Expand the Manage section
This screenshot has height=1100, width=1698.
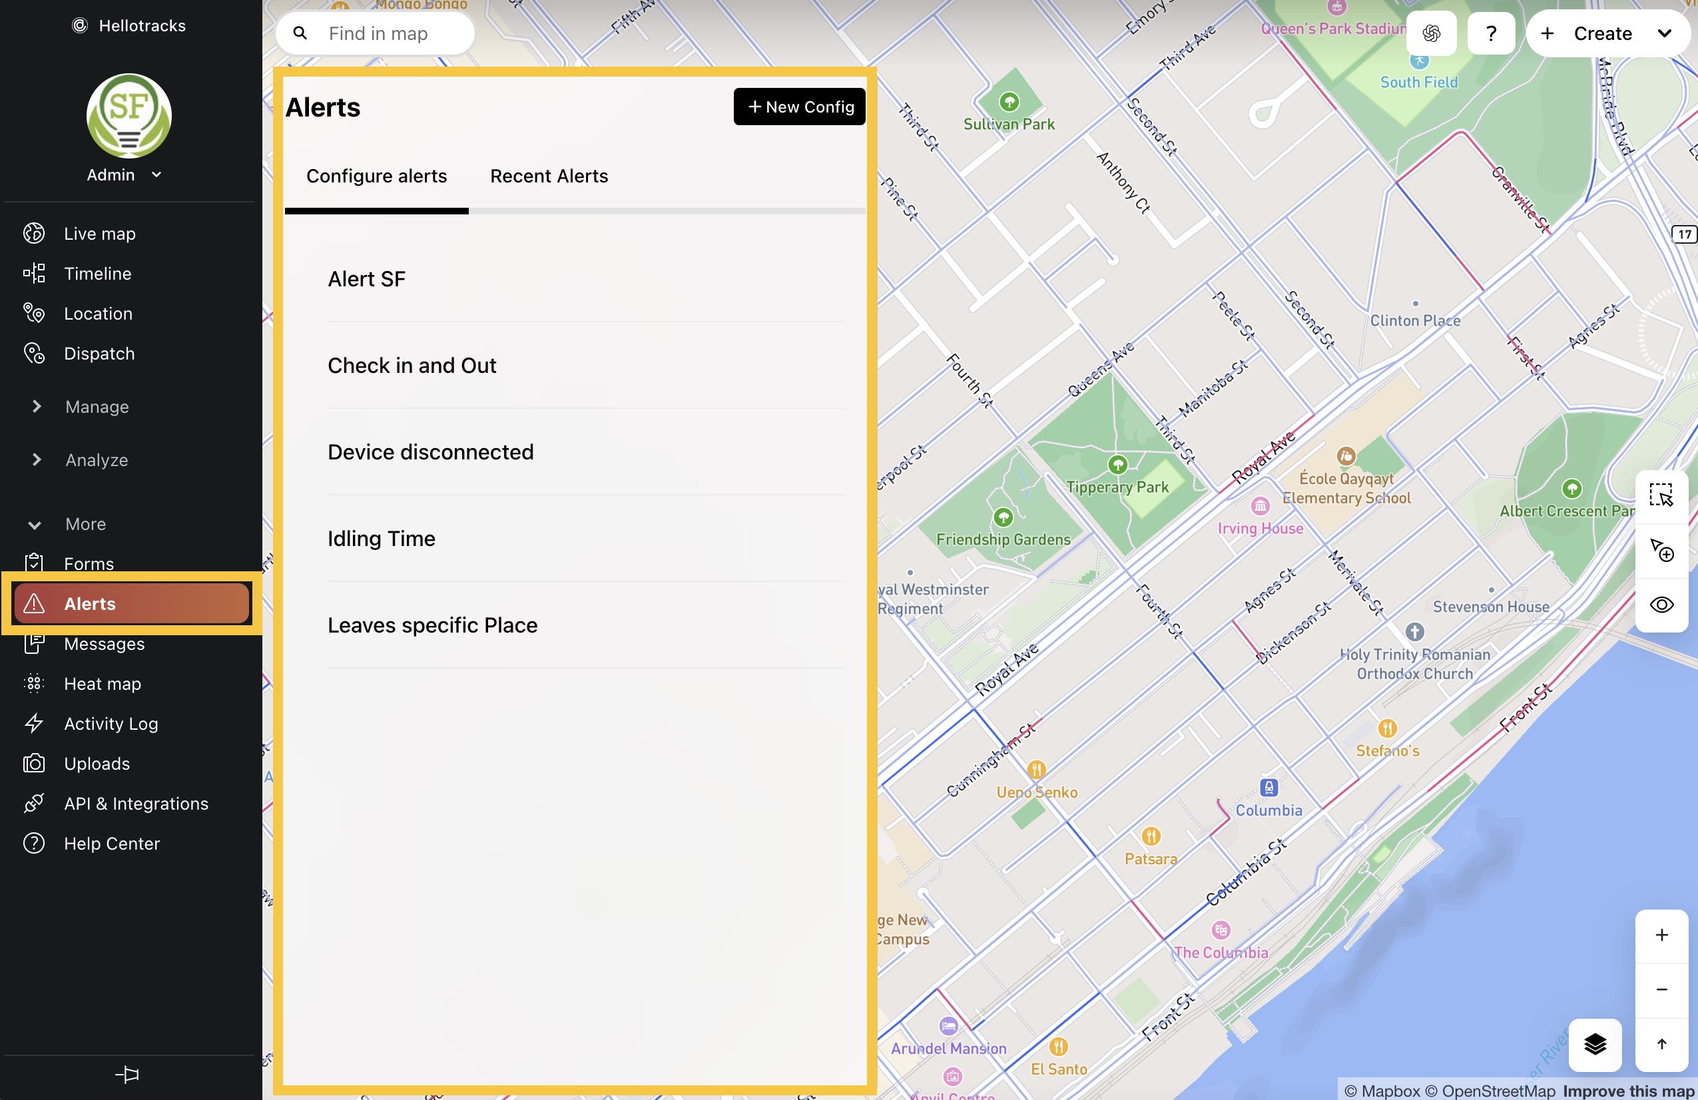[98, 407]
